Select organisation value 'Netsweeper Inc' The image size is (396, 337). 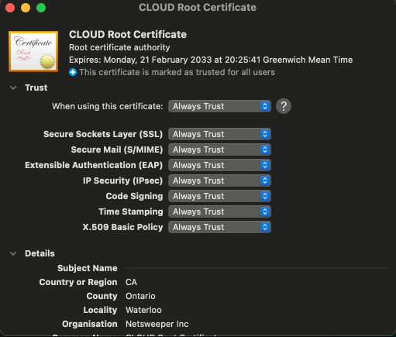(157, 324)
